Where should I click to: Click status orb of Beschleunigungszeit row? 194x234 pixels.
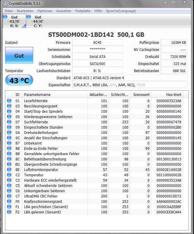tap(9, 106)
